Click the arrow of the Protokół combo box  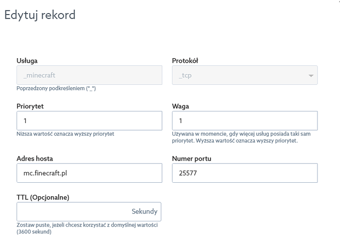[310, 76]
